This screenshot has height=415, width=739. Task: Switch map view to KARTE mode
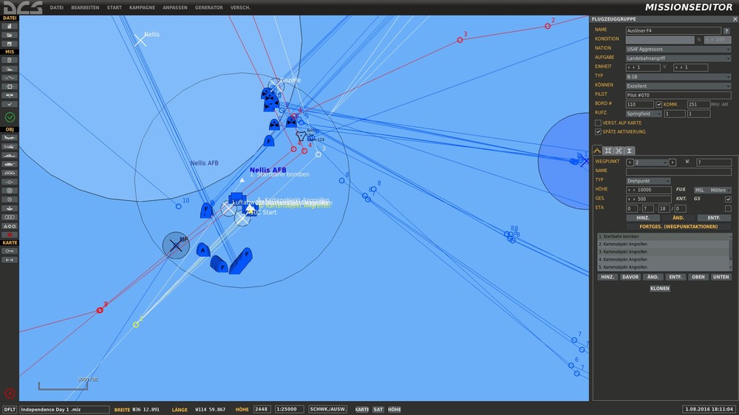coord(362,409)
